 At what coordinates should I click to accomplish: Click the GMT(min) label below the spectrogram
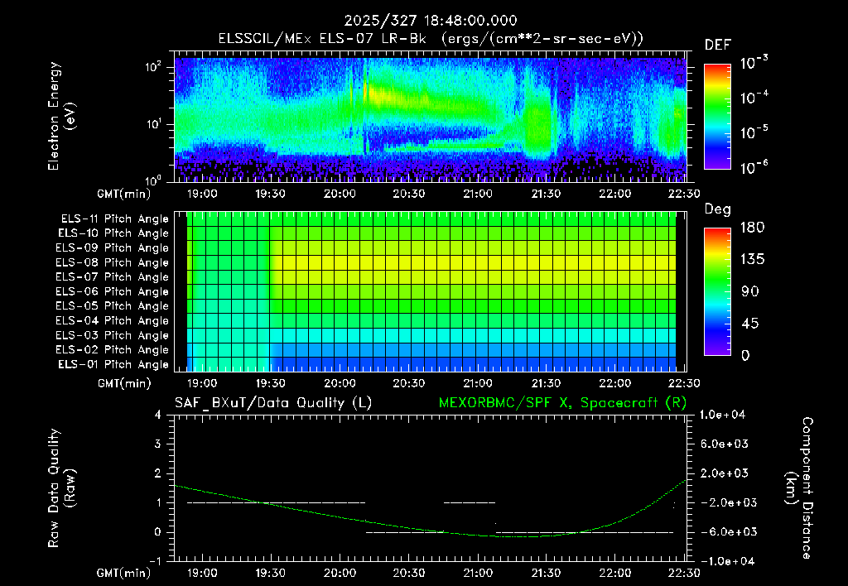[x=124, y=194]
